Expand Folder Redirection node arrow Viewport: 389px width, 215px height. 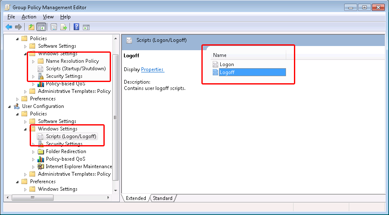[33, 152]
